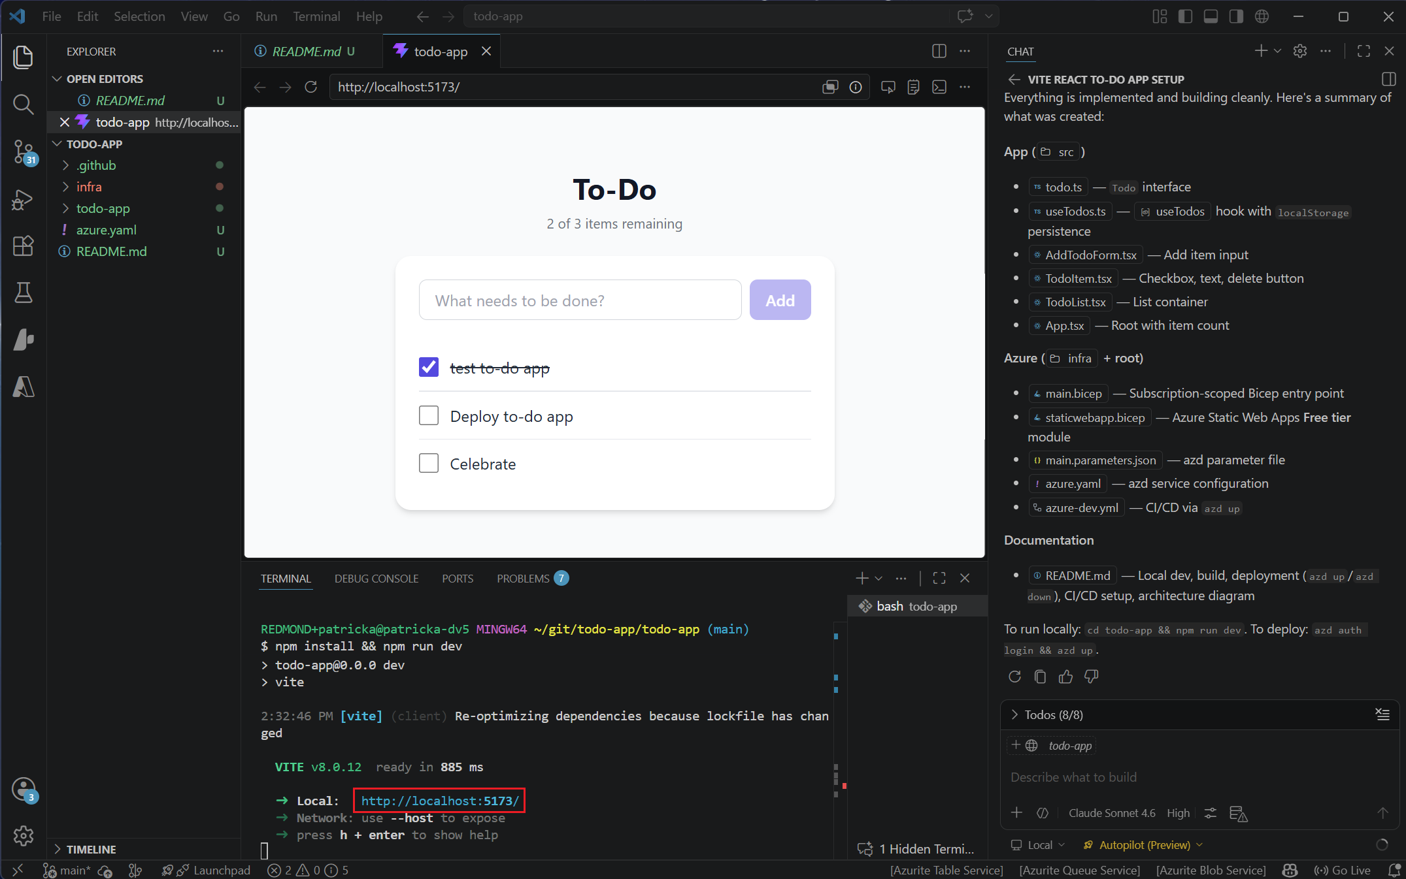Open the Azure view in activity bar

click(23, 387)
